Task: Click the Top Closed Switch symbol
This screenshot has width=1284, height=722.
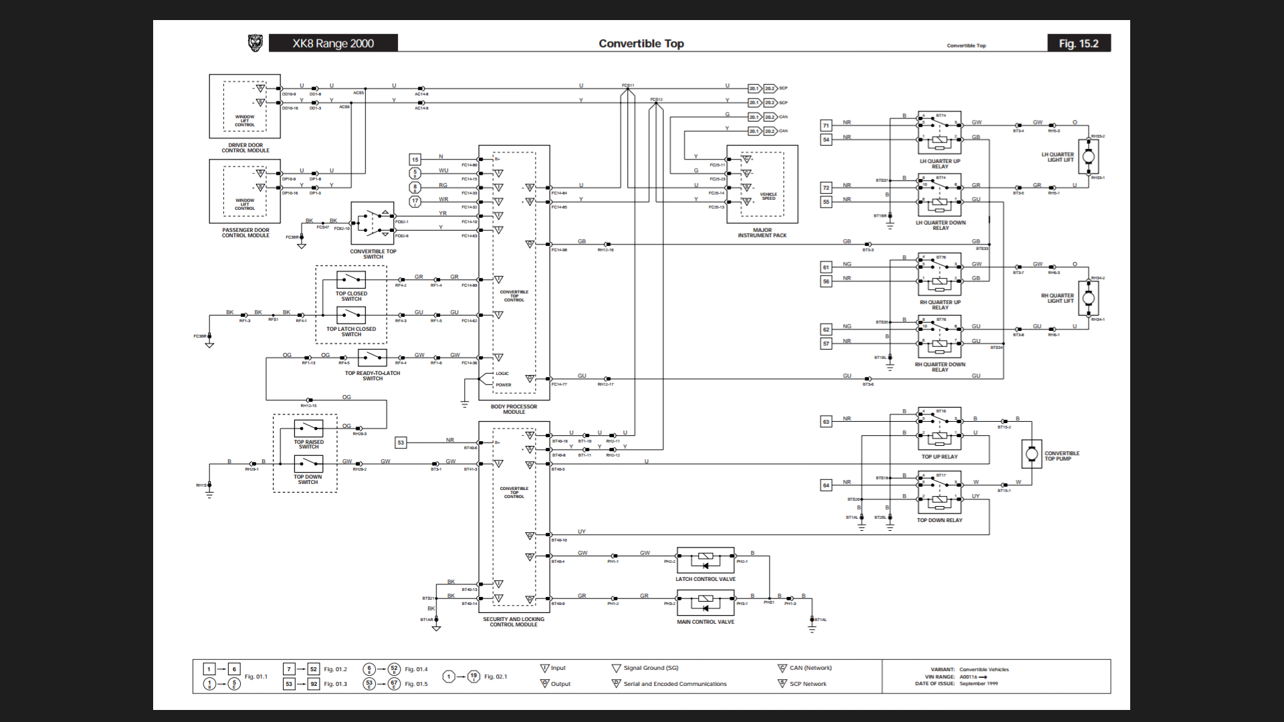Action: click(351, 279)
